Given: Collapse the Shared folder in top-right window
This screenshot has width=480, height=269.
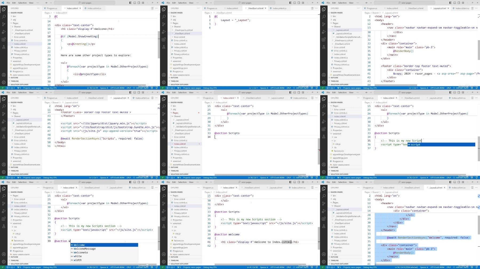Looking at the screenshot, I should [x=337, y=27].
